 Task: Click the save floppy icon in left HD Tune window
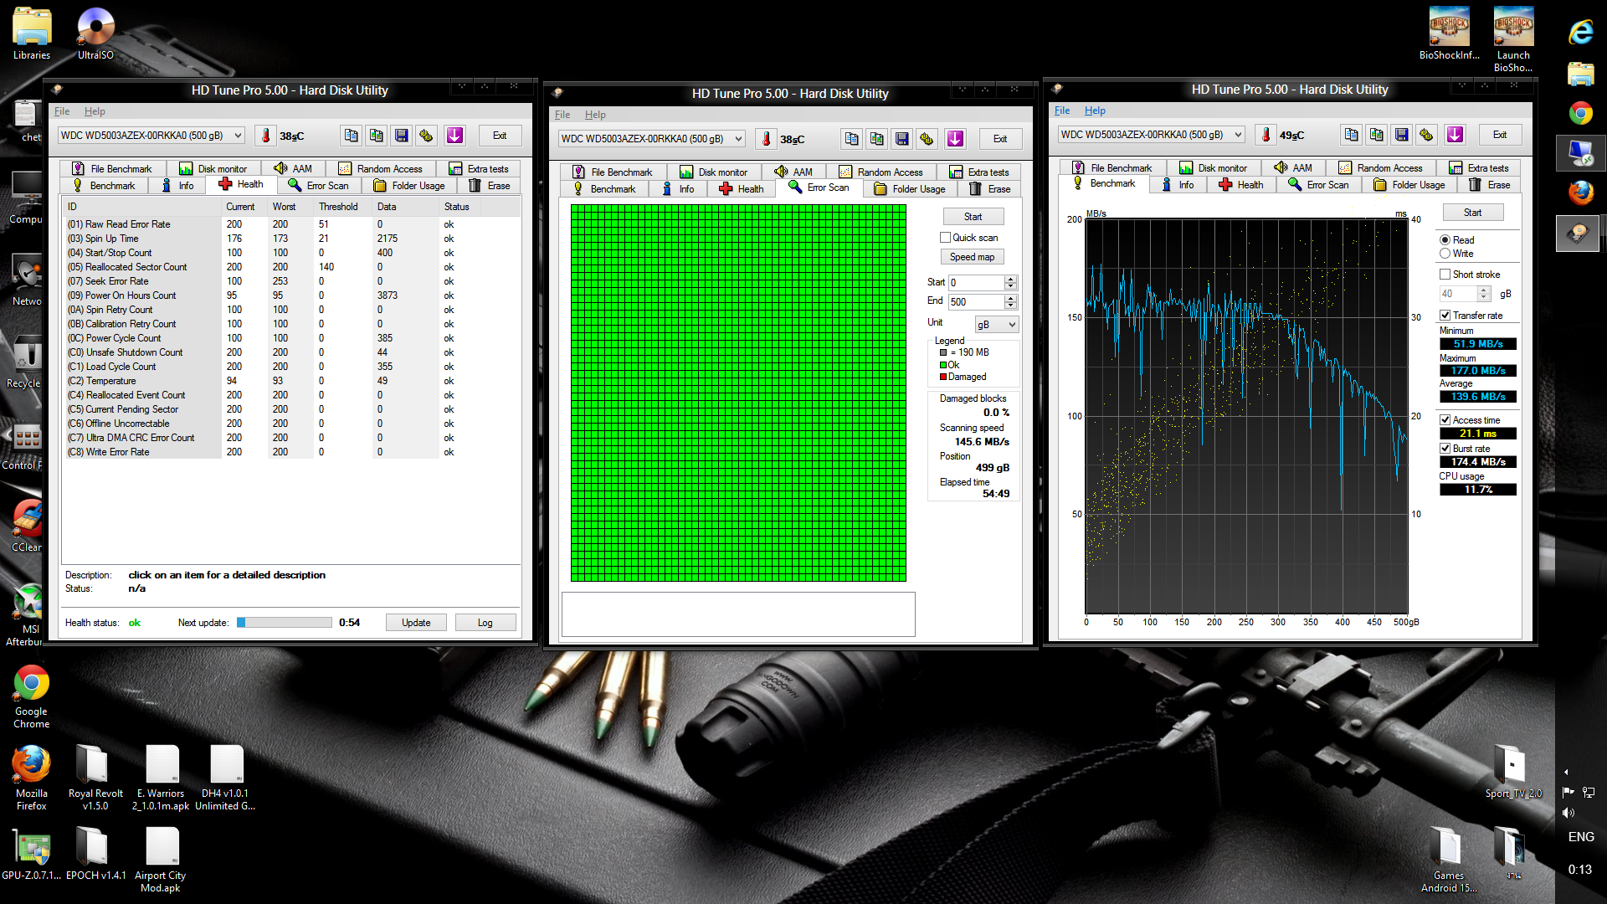(x=402, y=136)
